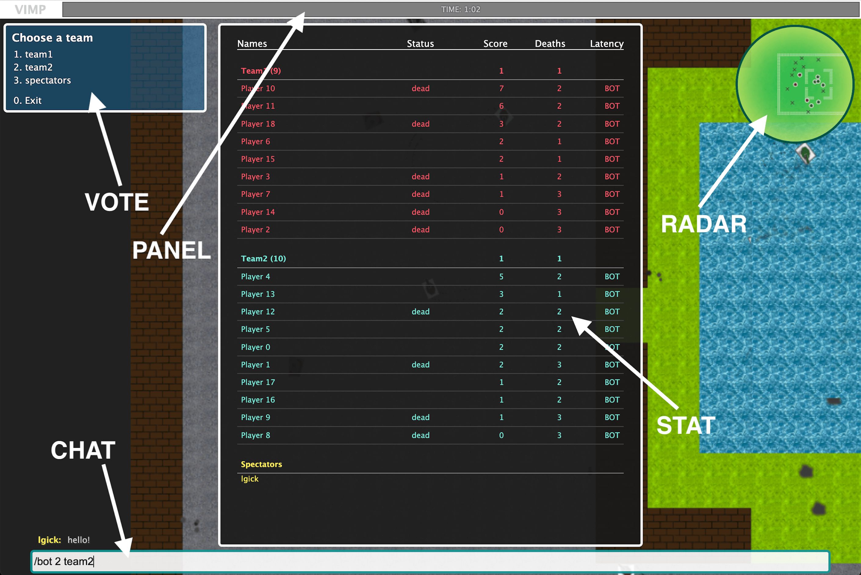Click the 'Latency' column header
The height and width of the screenshot is (575, 861).
(x=607, y=44)
